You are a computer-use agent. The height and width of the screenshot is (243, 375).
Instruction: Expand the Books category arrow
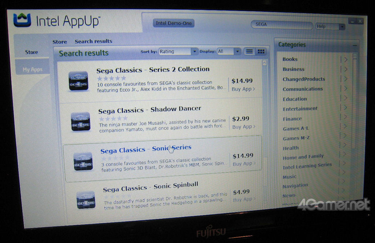(x=346, y=60)
